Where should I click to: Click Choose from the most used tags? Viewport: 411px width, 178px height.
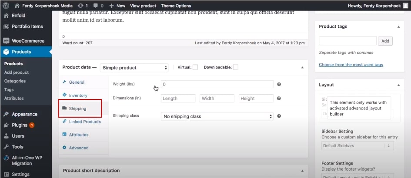coord(351,65)
